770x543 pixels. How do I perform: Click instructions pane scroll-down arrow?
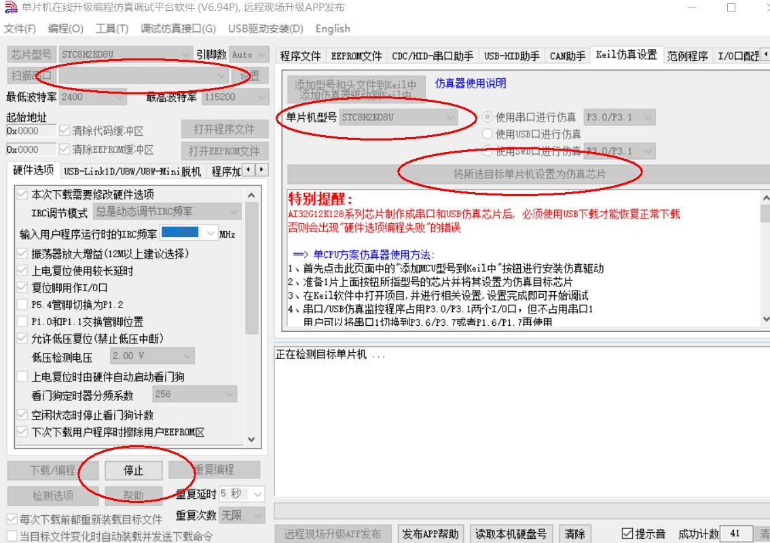(x=765, y=319)
